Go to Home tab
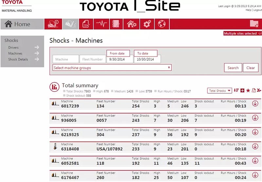This screenshot has width=262, height=182. click(x=22, y=24)
